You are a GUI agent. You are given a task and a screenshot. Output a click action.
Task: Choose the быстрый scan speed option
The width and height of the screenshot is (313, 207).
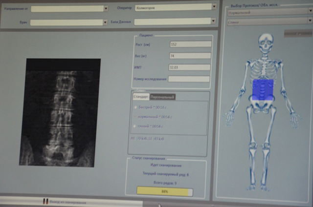coord(135,107)
